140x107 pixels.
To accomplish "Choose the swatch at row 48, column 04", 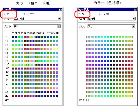I will 25,49.
